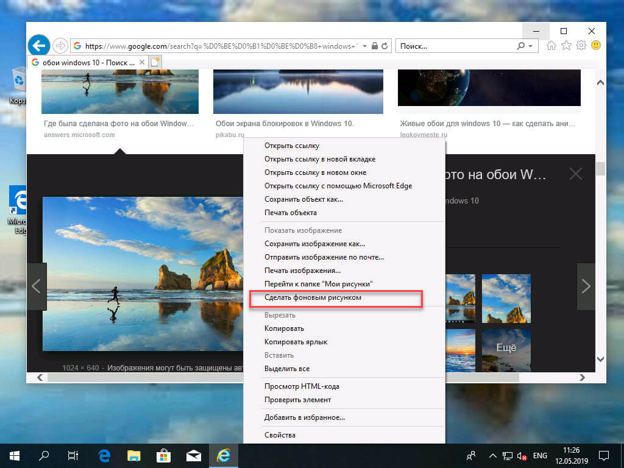Click the smiley feedback icon
The width and height of the screenshot is (624, 468).
tap(596, 46)
